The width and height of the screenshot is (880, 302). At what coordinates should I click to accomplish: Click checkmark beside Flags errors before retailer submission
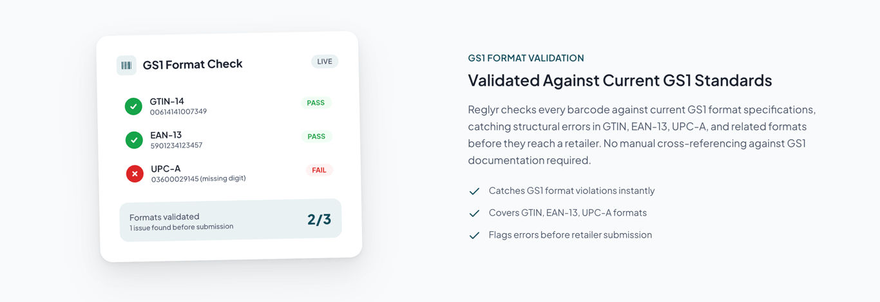(x=474, y=235)
